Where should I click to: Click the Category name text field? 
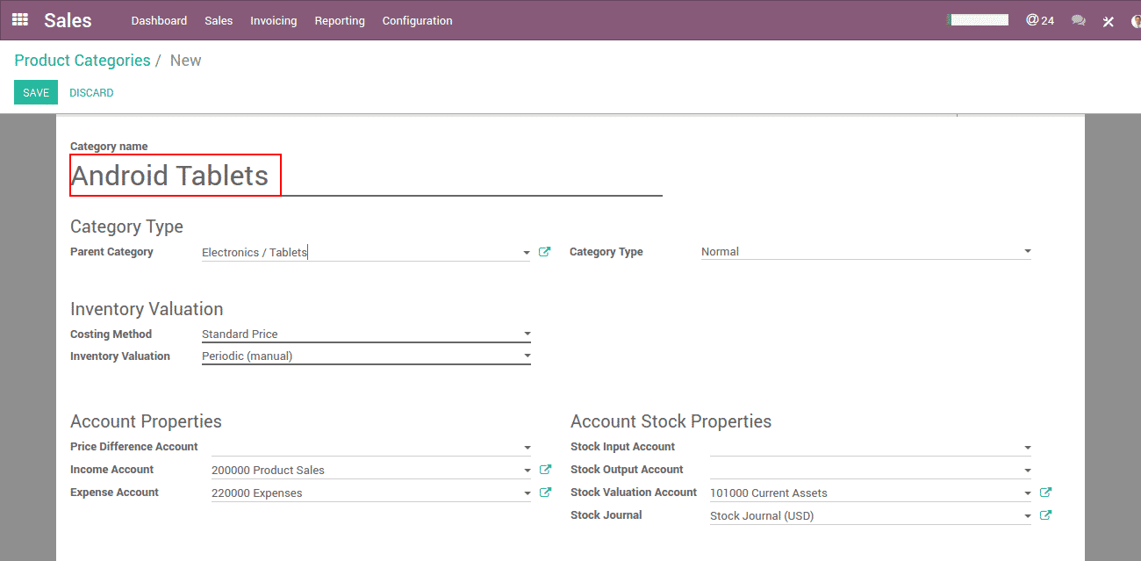[x=365, y=176]
